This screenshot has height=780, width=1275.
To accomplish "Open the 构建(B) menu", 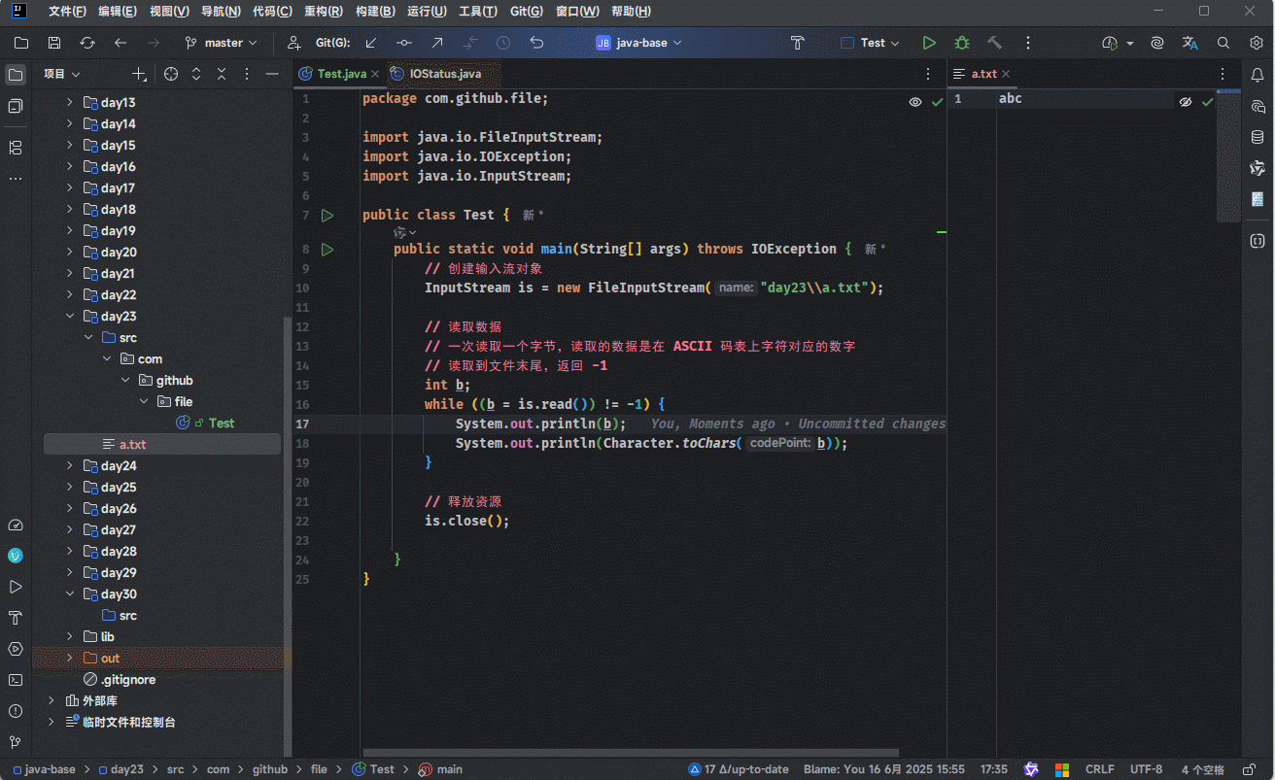I will click(x=375, y=12).
